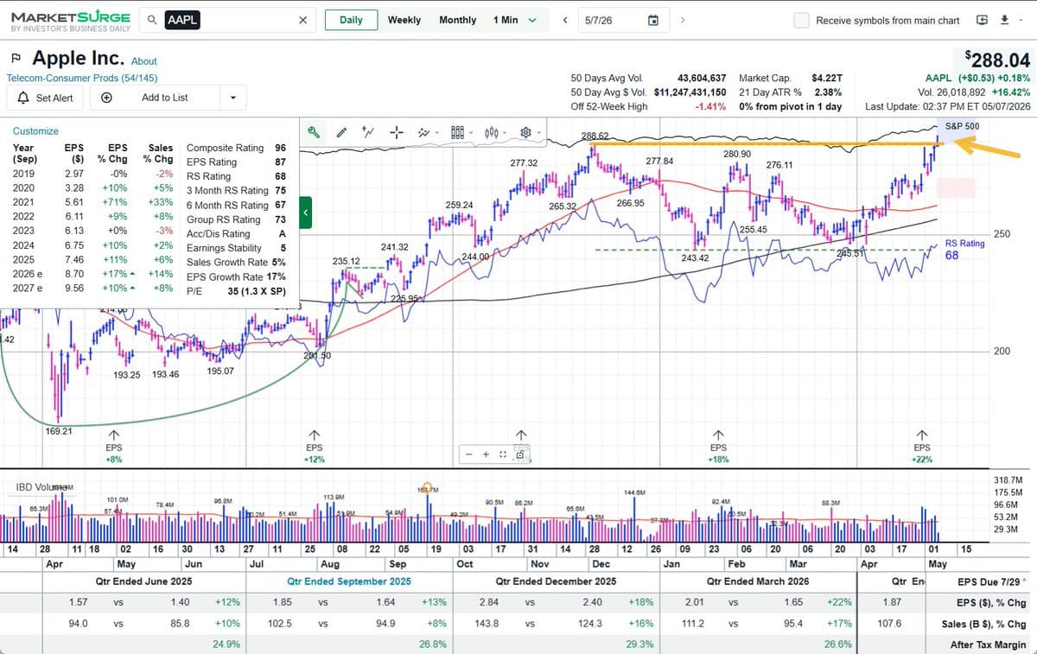Switch to Monthly chart tab

(457, 20)
